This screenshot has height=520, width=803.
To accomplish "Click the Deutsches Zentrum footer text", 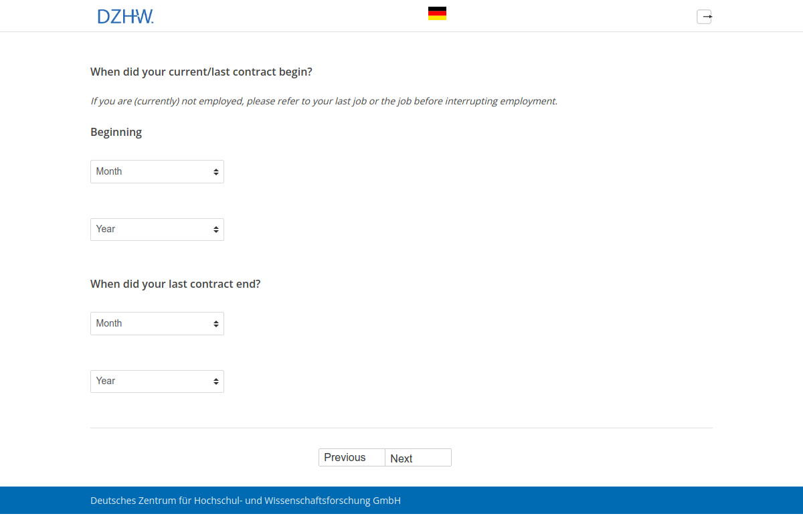I will (x=245, y=501).
